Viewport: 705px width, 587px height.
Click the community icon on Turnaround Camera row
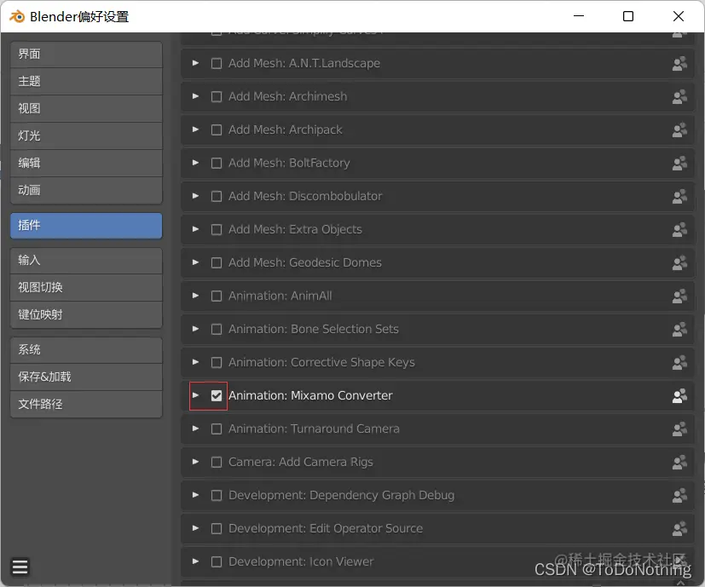(679, 429)
